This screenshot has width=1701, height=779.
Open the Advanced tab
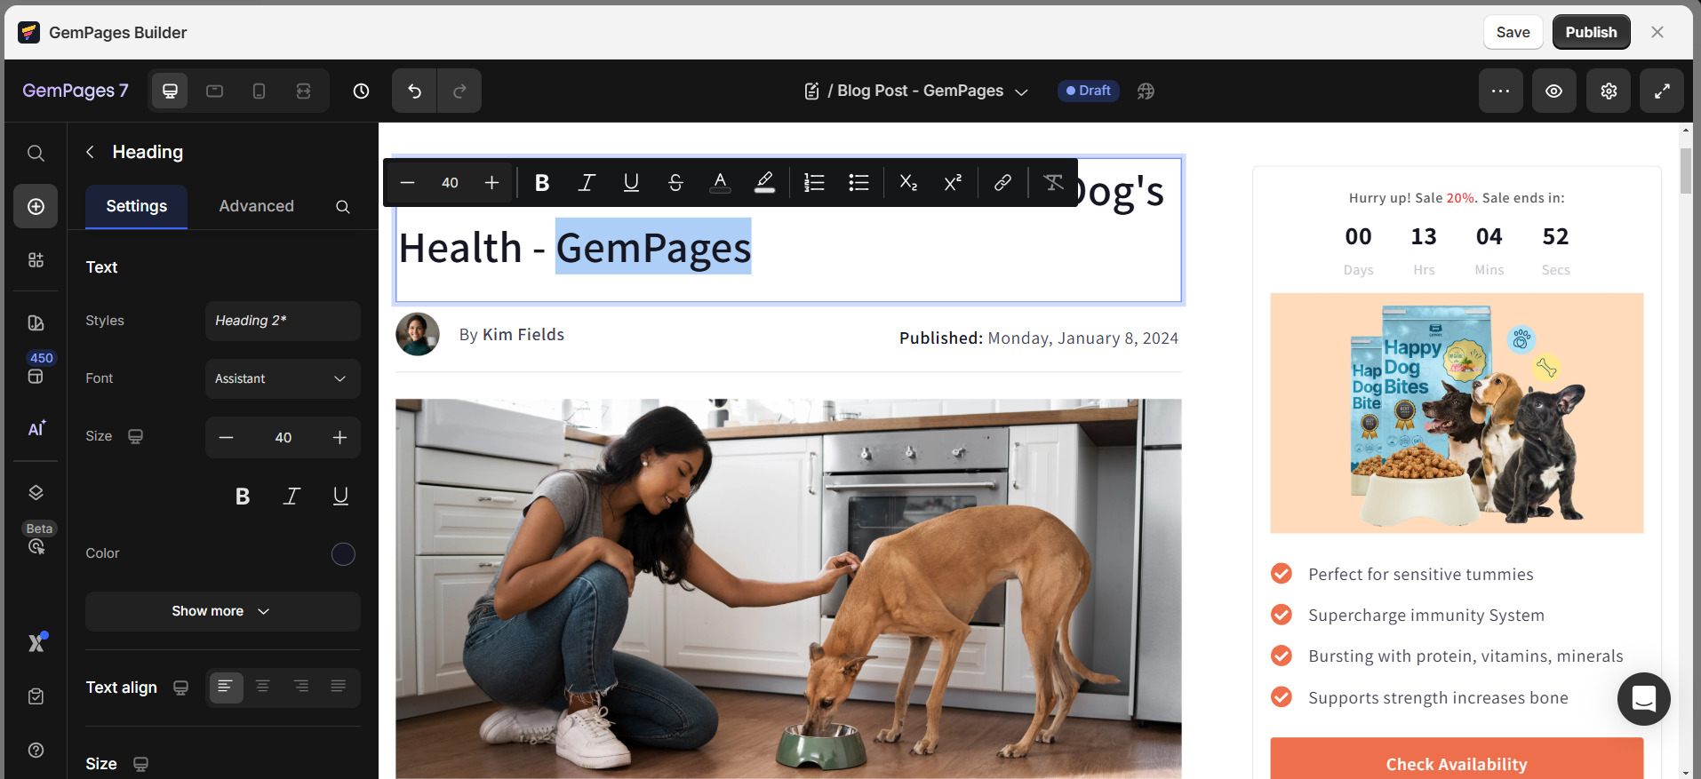point(256,206)
